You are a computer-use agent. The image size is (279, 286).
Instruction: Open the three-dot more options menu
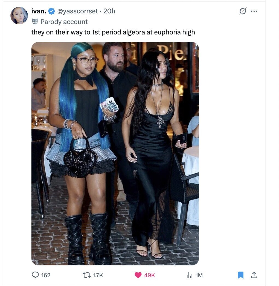coord(254,11)
